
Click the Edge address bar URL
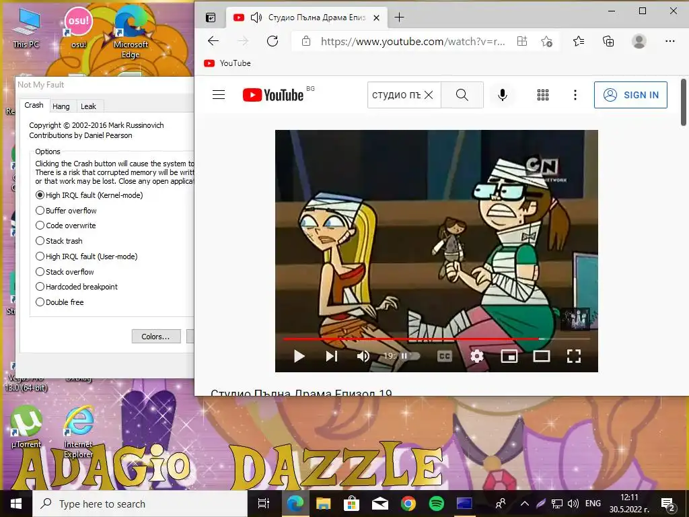(412, 41)
